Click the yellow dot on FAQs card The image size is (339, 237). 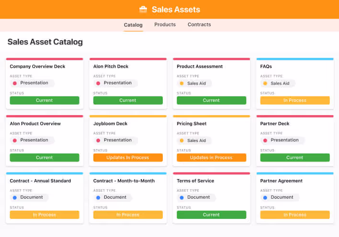[x=265, y=83]
